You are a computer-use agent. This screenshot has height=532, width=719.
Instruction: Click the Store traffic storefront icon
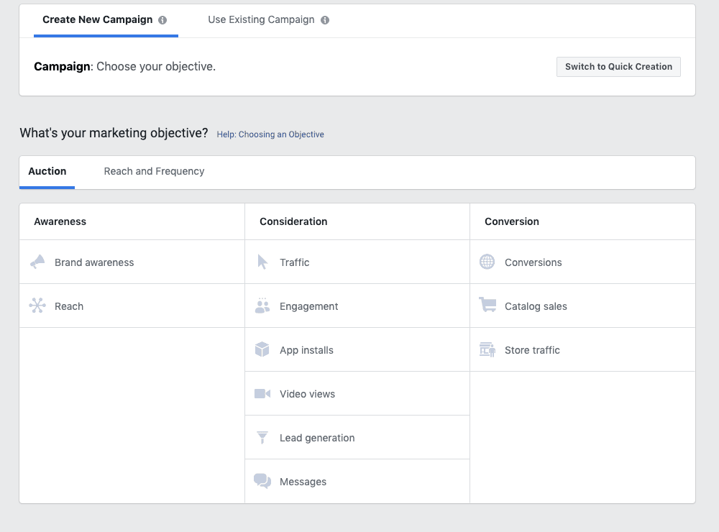[x=487, y=350]
